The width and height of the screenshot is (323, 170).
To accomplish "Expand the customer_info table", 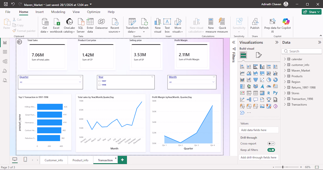I will click(x=285, y=65).
